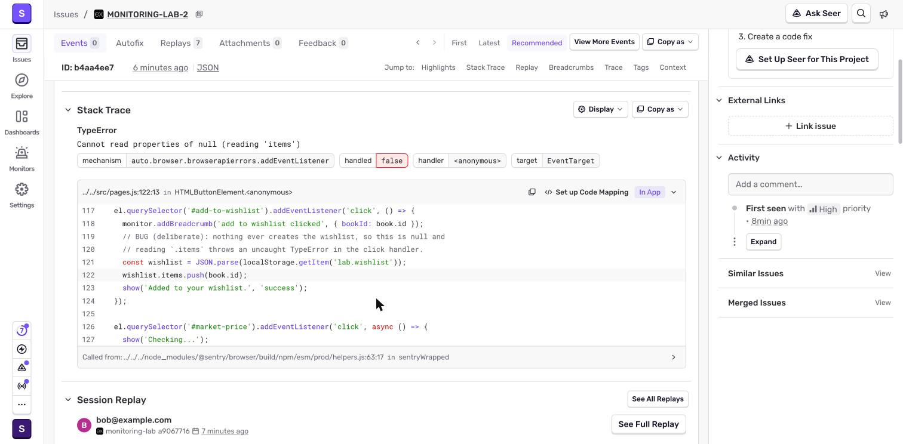This screenshot has width=903, height=444.
Task: Click Set Up Seer for This Project
Action: pyautogui.click(x=807, y=59)
